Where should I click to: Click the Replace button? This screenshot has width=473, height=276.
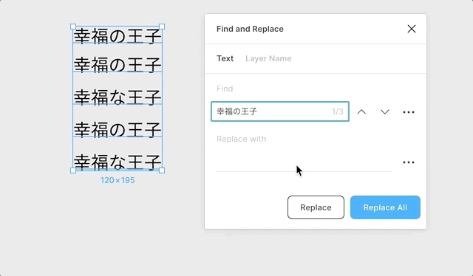click(316, 207)
